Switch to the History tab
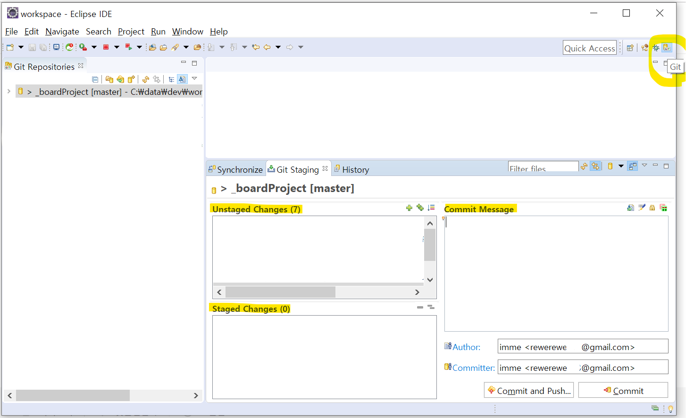This screenshot has height=418, width=694. pyautogui.click(x=351, y=169)
